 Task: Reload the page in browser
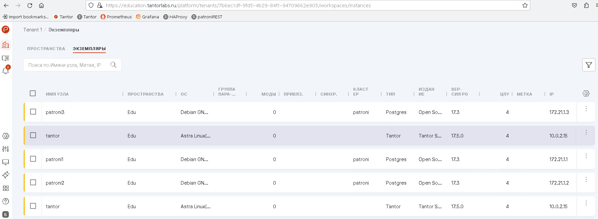click(30, 6)
